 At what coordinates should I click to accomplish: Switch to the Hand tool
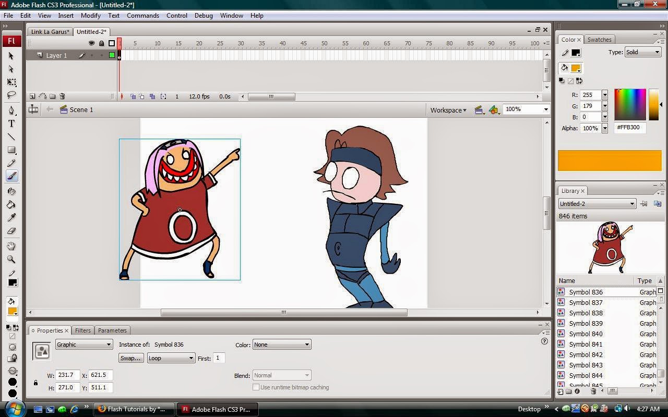coord(11,246)
